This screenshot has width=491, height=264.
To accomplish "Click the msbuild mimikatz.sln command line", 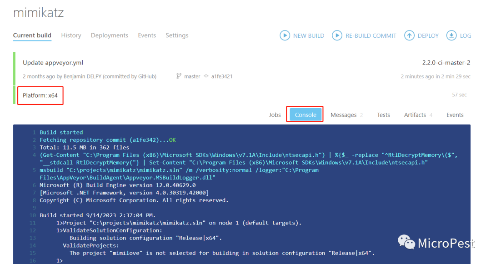I will tap(179, 174).
